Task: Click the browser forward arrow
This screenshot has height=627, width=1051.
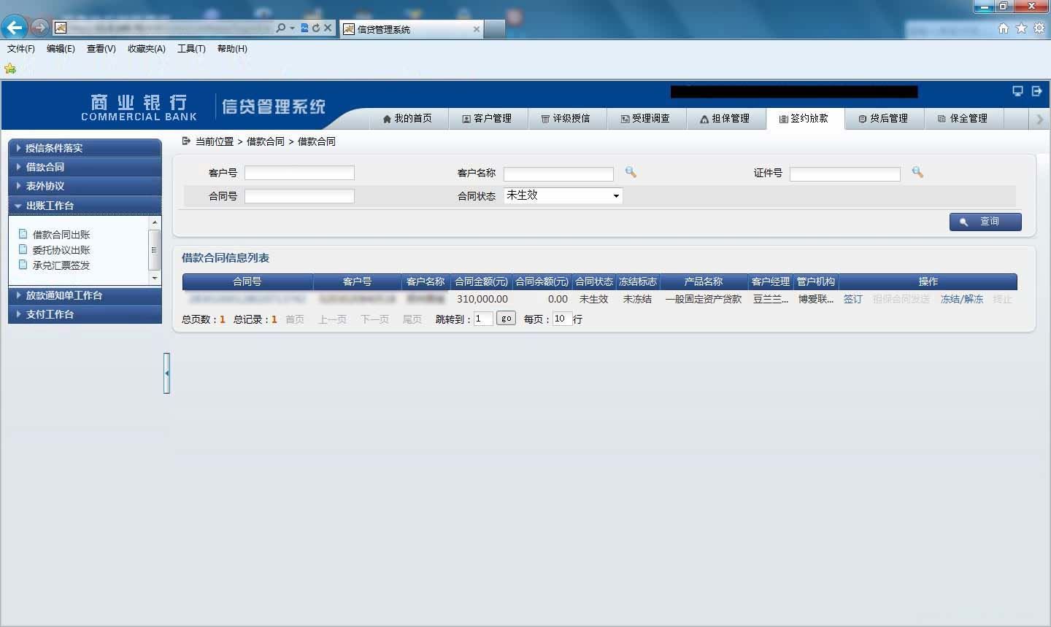Action: pyautogui.click(x=39, y=28)
